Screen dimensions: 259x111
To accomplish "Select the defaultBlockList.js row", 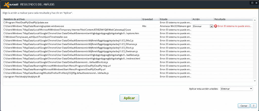I will tap(128, 62).
